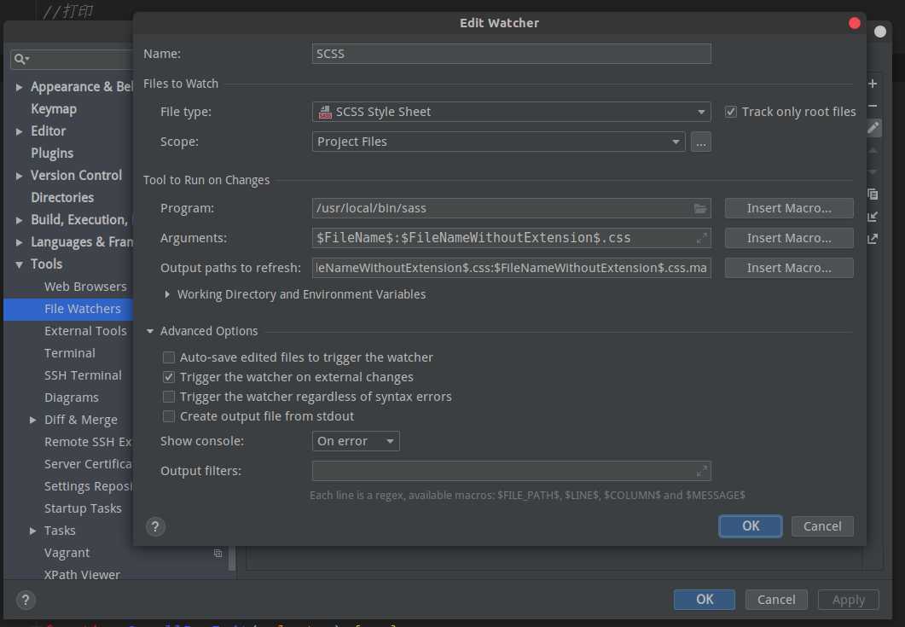The image size is (905, 627).
Task: Select Keymap in settings sidebar
Action: pos(54,109)
